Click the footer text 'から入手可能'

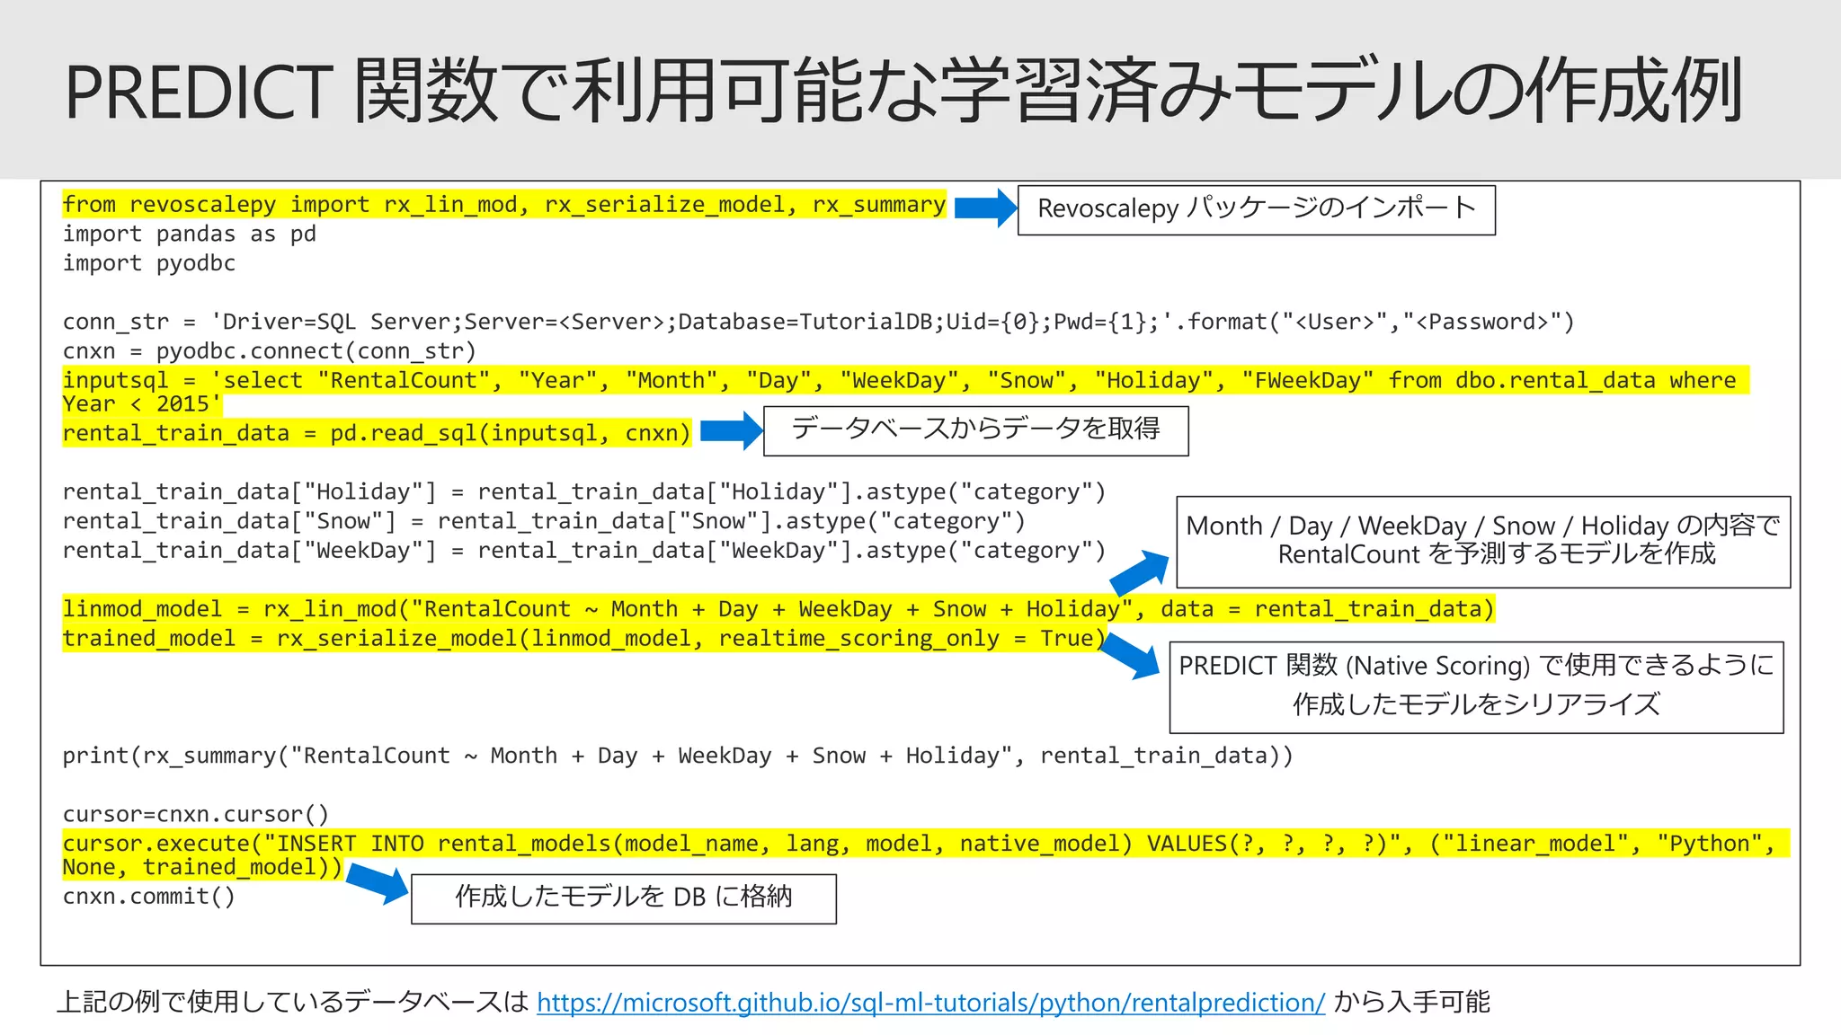pos(1412,1002)
